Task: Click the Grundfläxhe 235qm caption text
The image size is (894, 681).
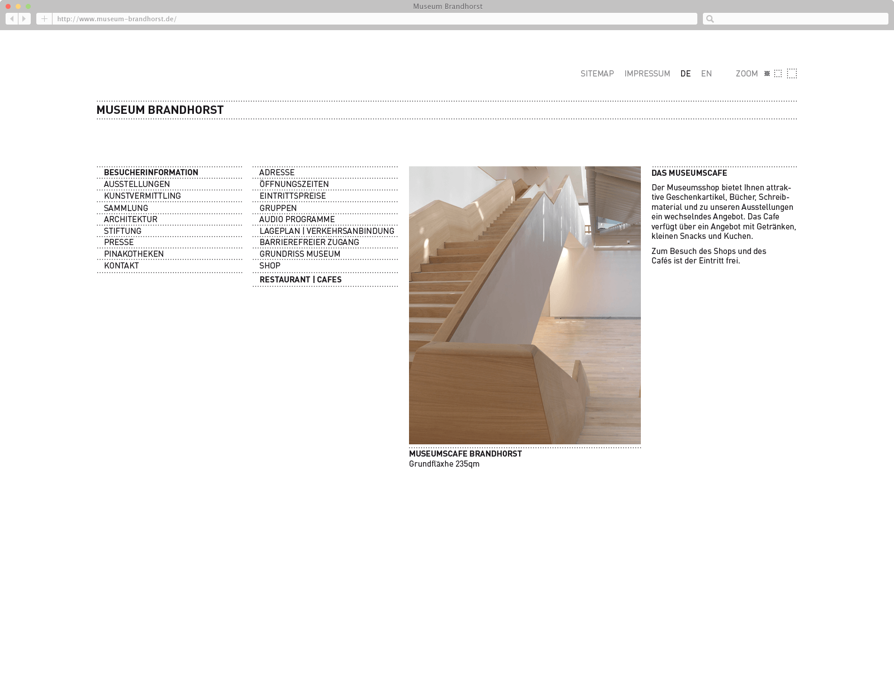Action: [444, 464]
